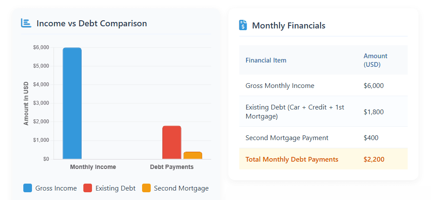Image resolution: width=431 pixels, height=200 pixels.
Task: Click the red Existing Debt bar
Action: click(171, 142)
